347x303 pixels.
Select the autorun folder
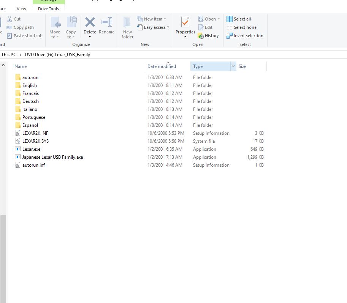pos(30,77)
